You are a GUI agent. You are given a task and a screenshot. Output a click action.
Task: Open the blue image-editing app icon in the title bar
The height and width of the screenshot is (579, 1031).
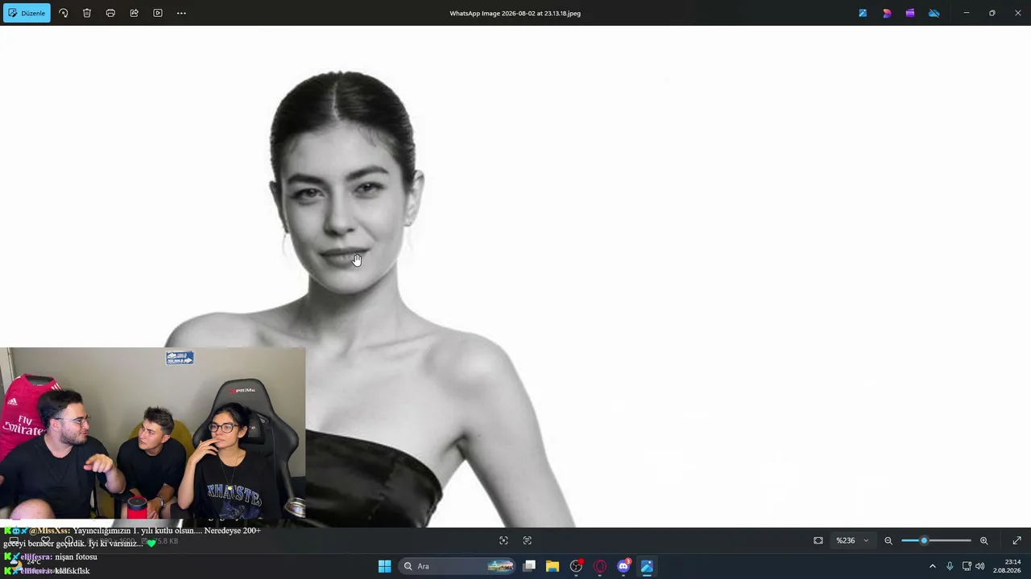coord(863,13)
